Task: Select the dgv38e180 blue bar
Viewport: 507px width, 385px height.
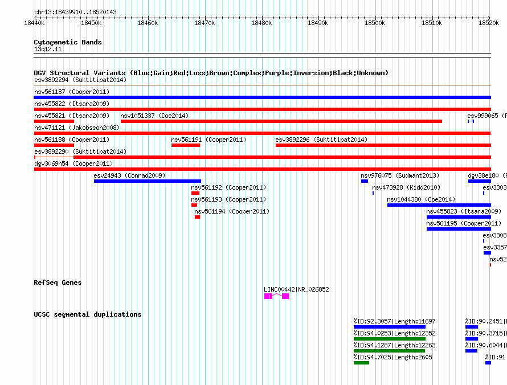Action: tap(480, 181)
